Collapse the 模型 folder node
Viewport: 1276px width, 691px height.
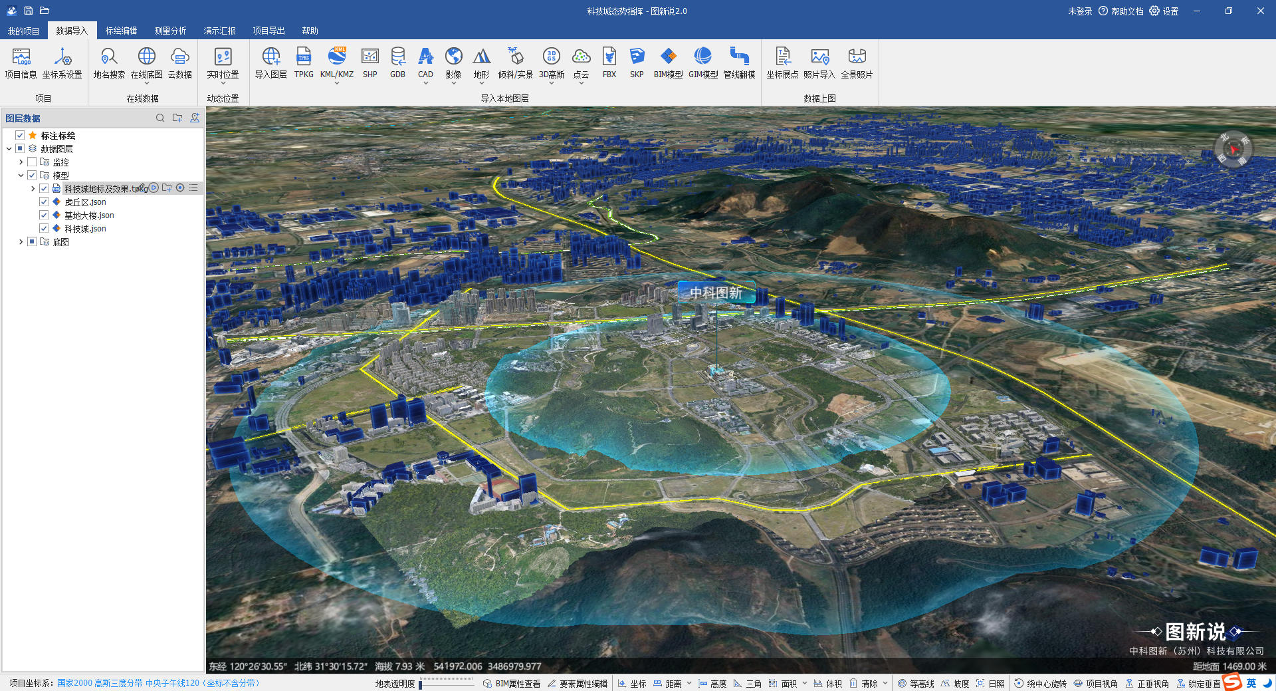(21, 175)
